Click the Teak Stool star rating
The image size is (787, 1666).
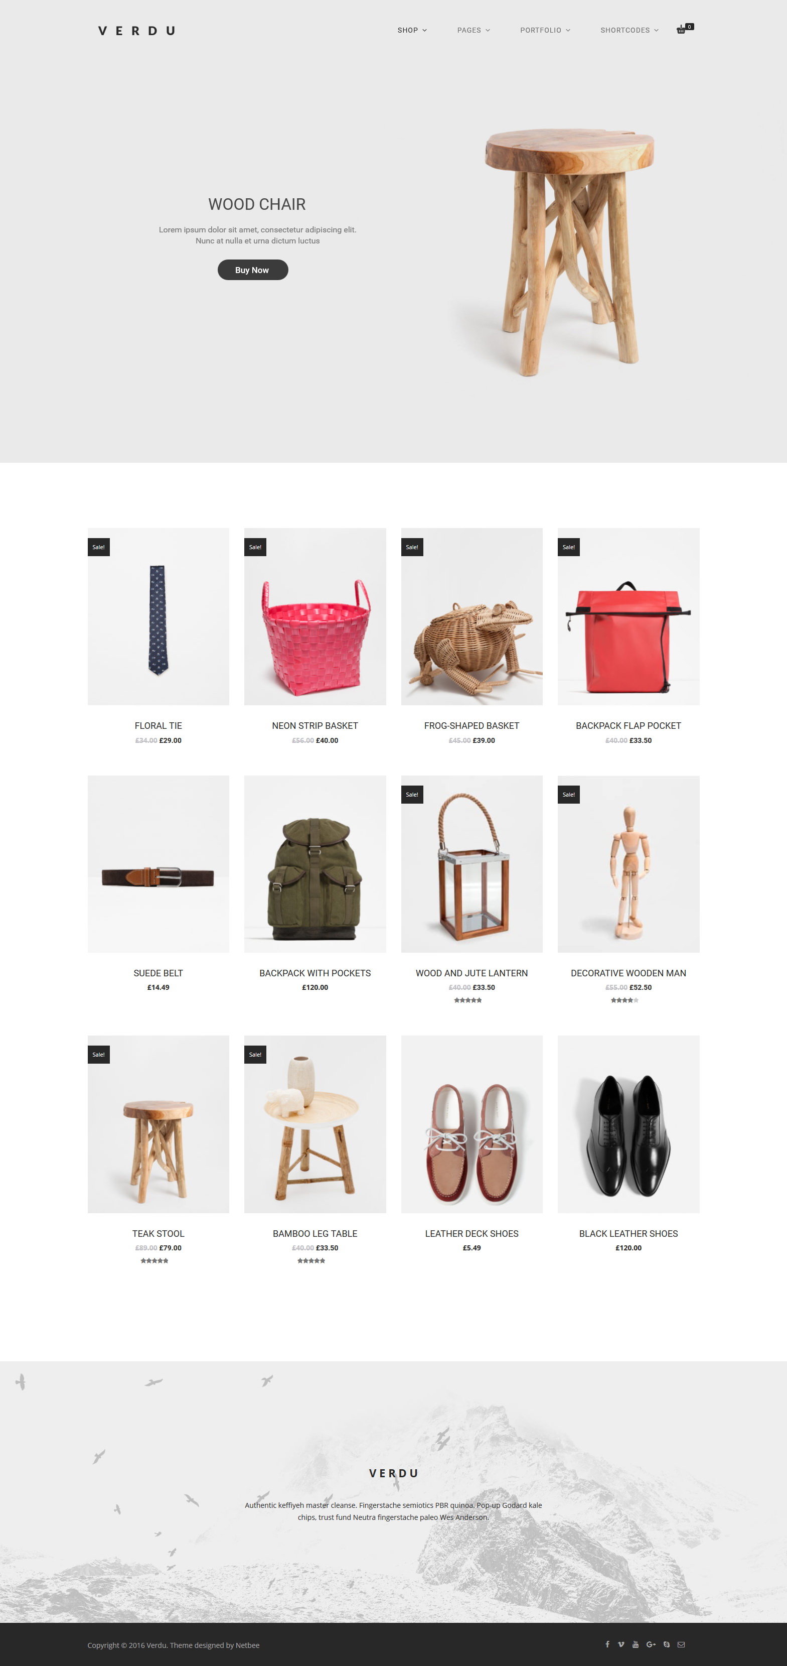[154, 1260]
